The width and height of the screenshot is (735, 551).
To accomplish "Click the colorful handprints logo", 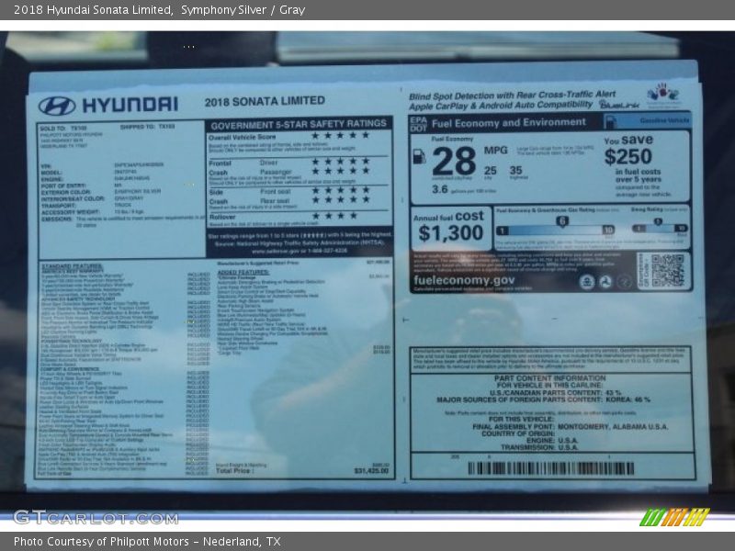I will pyautogui.click(x=662, y=95).
